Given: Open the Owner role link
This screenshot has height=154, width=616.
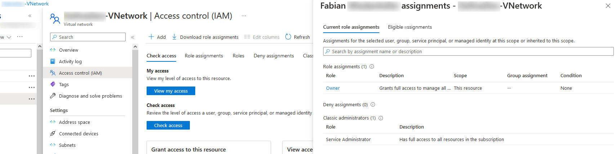Looking at the screenshot, I should coord(333,88).
